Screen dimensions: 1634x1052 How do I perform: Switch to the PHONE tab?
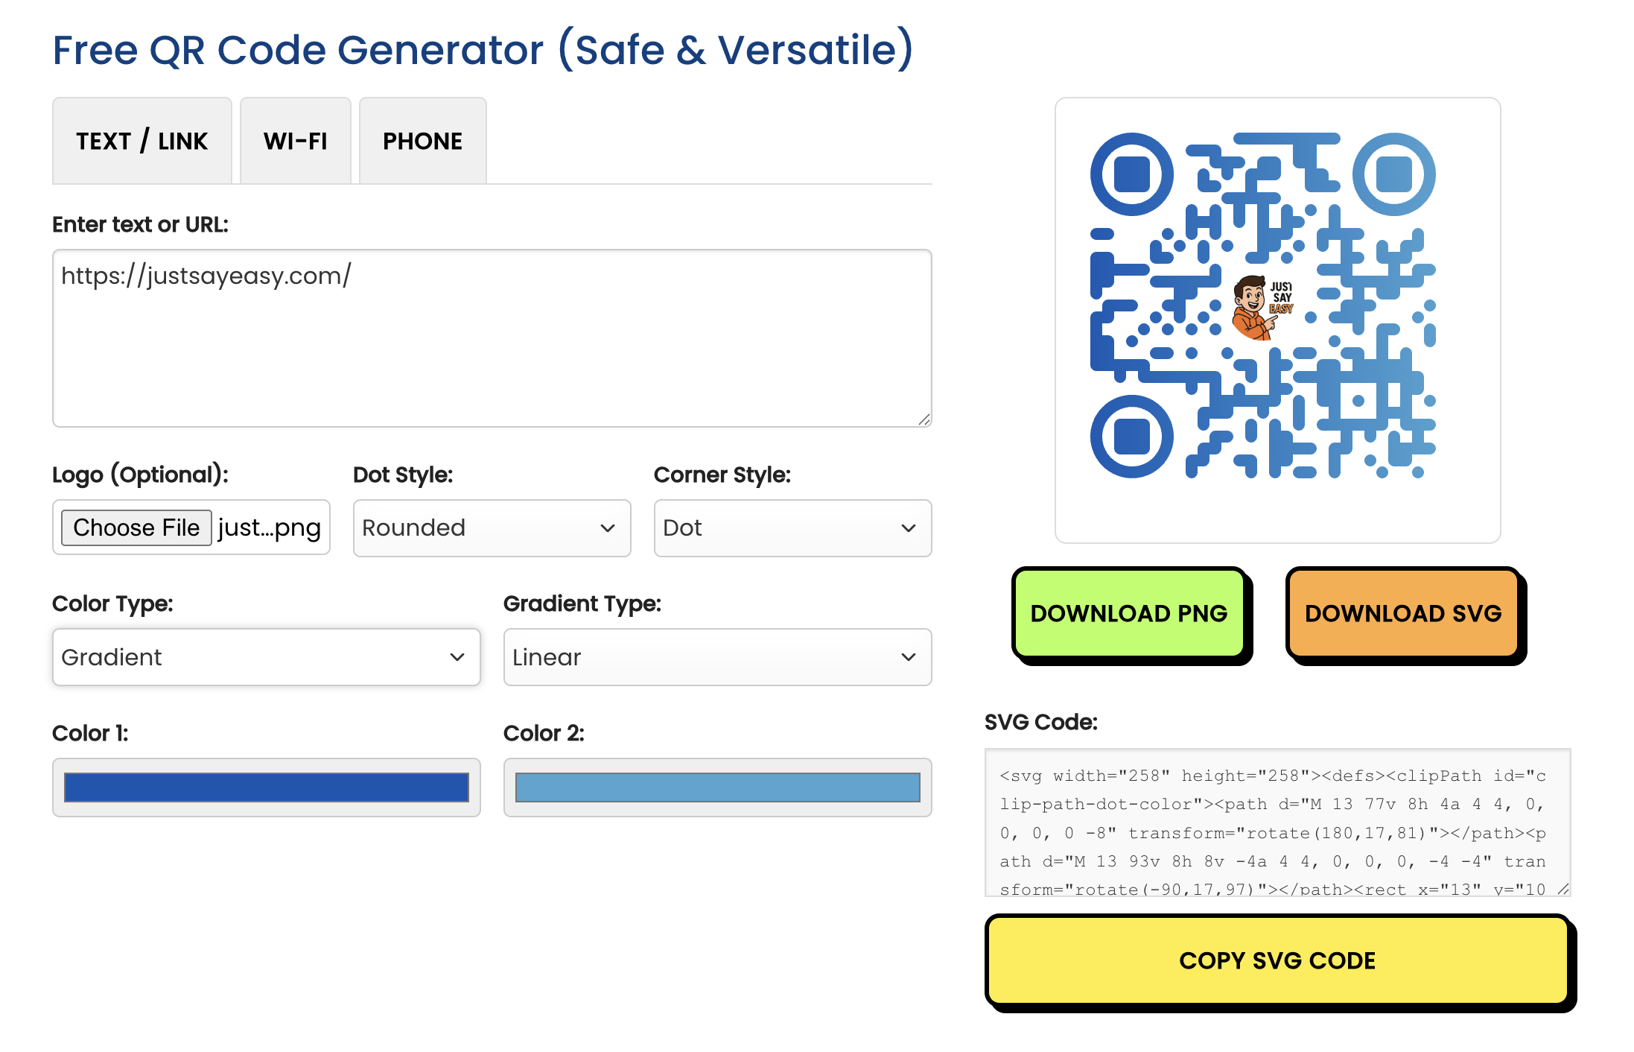point(422,141)
